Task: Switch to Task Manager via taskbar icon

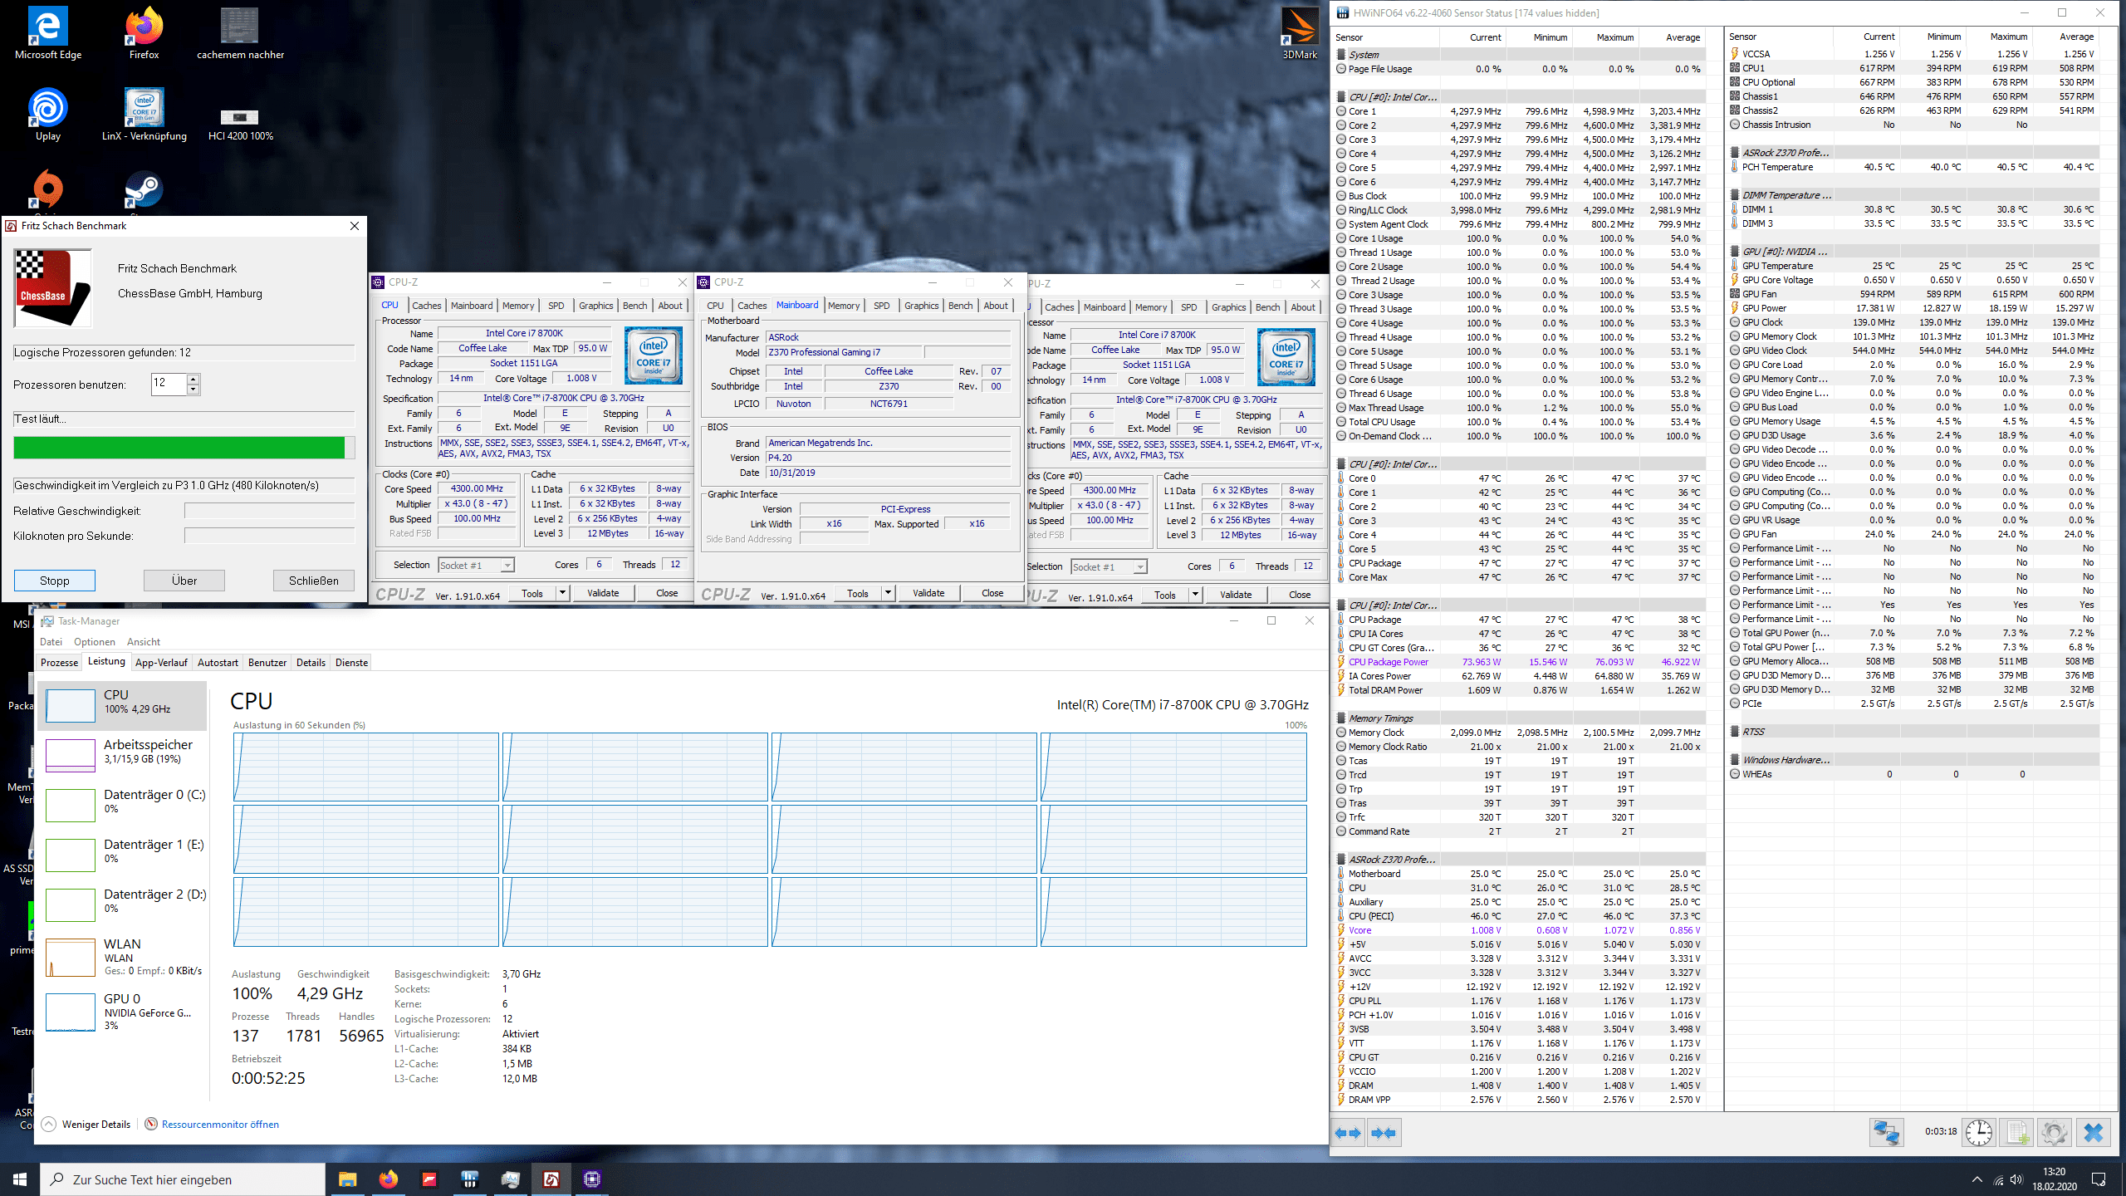Action: click(510, 1179)
